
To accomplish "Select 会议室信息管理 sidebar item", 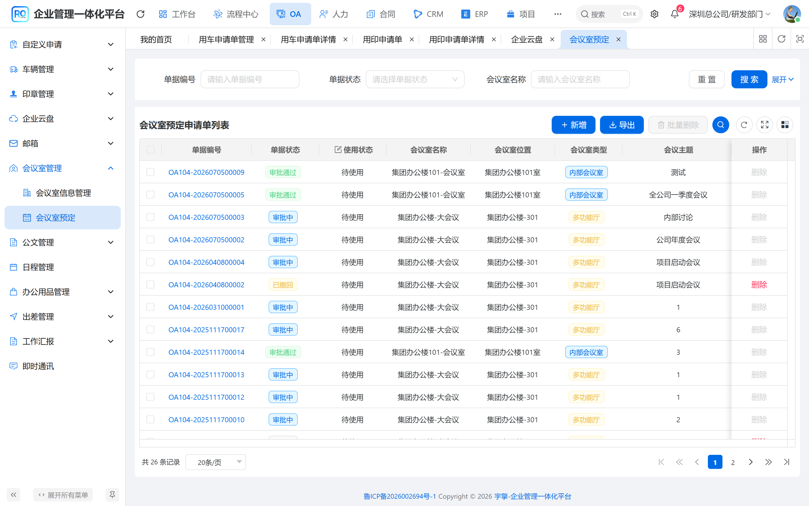I will (63, 193).
